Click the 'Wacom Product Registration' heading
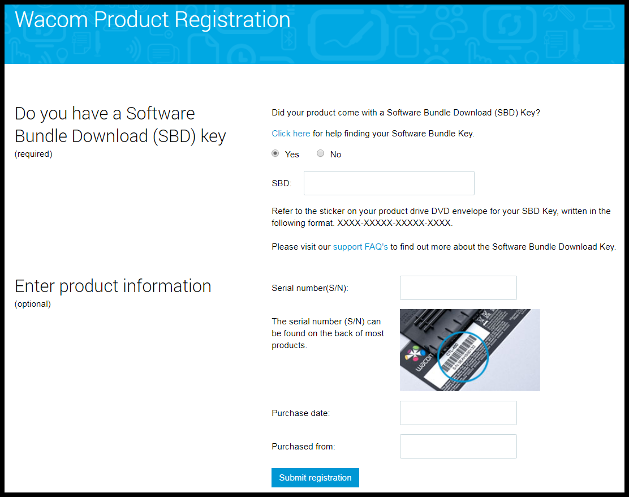This screenshot has width=629, height=497. (x=152, y=20)
